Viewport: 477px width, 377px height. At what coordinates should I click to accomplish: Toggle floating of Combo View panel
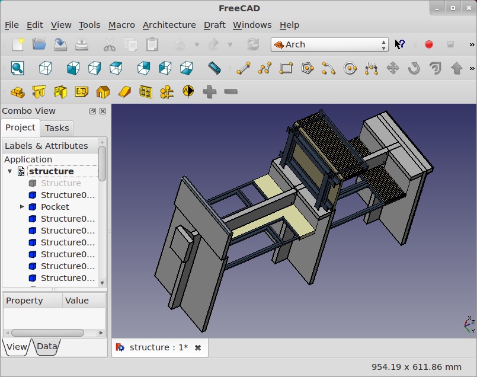(92, 111)
